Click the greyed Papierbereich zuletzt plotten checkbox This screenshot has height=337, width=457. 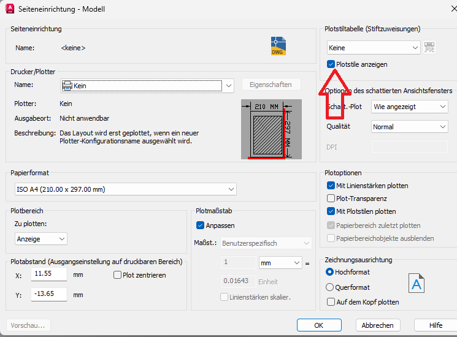tap(331, 225)
